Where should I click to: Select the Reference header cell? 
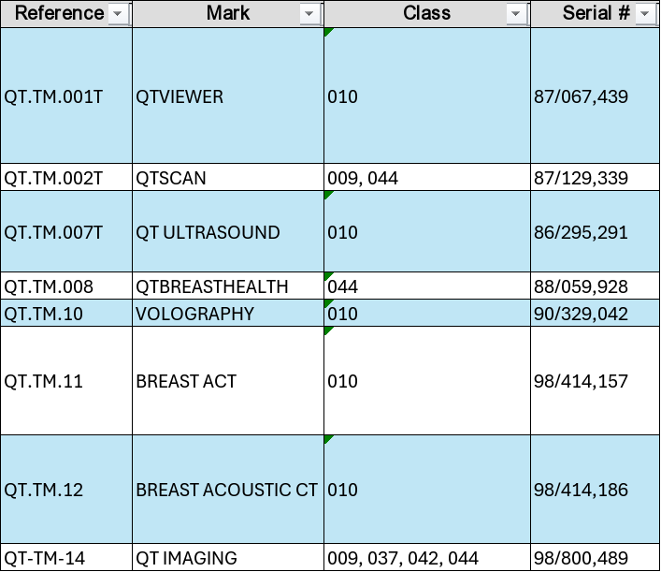[56, 14]
